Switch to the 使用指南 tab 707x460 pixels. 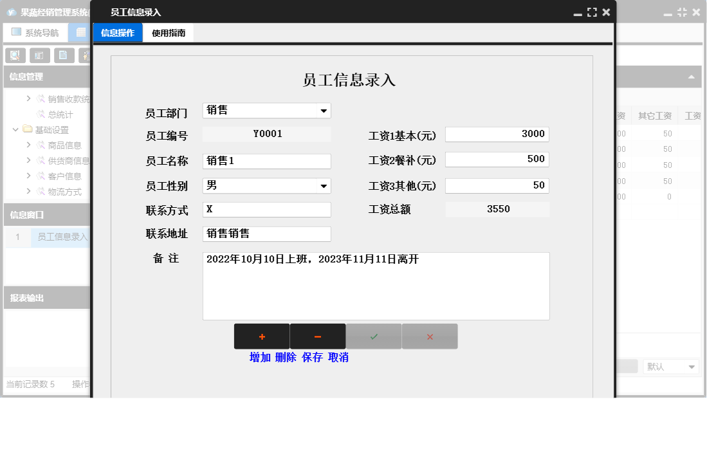pos(167,32)
